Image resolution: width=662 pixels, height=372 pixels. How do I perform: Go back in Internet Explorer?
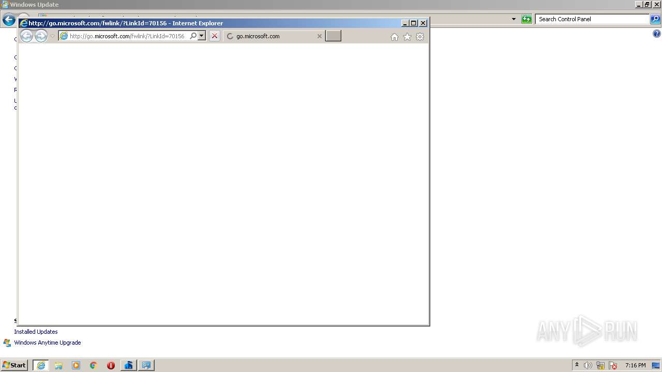26,36
